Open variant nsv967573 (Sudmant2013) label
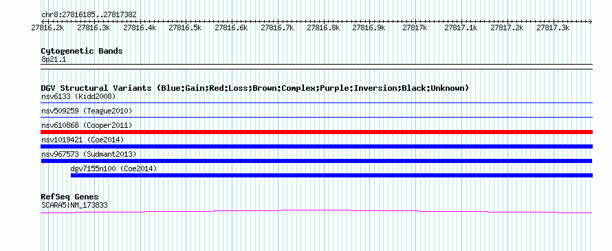Image resolution: width=612 pixels, height=251 pixels. [x=89, y=154]
